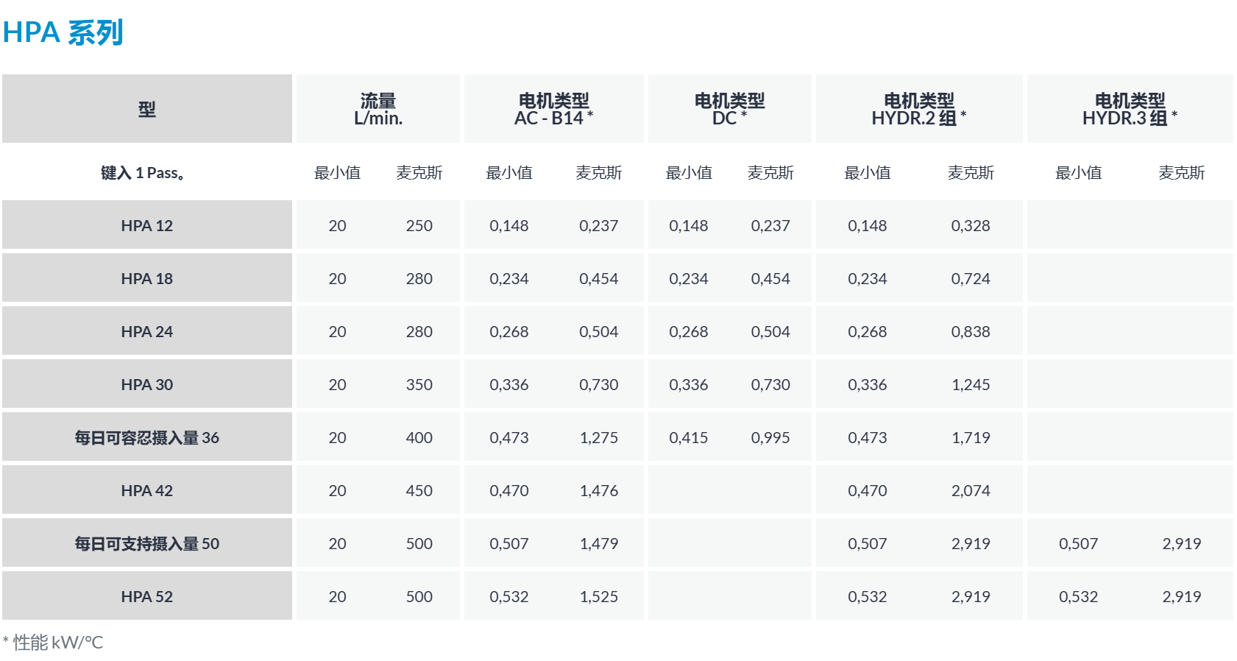Click the 流量 L/min. column header

click(x=378, y=109)
